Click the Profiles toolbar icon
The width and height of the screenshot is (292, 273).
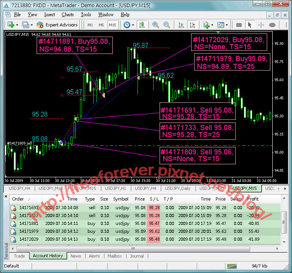click(25, 25)
